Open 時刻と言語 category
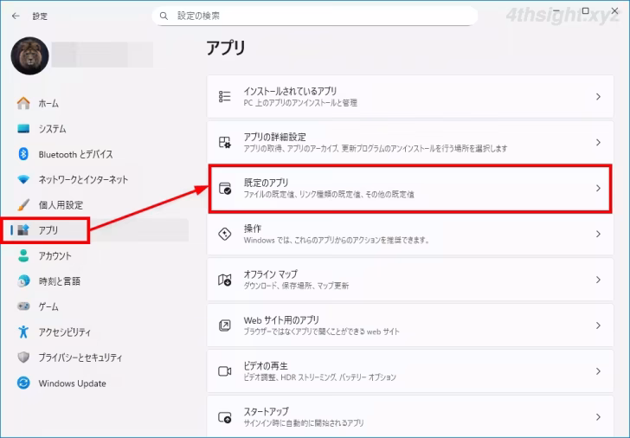Viewport: 630px width, 438px height. click(100, 280)
